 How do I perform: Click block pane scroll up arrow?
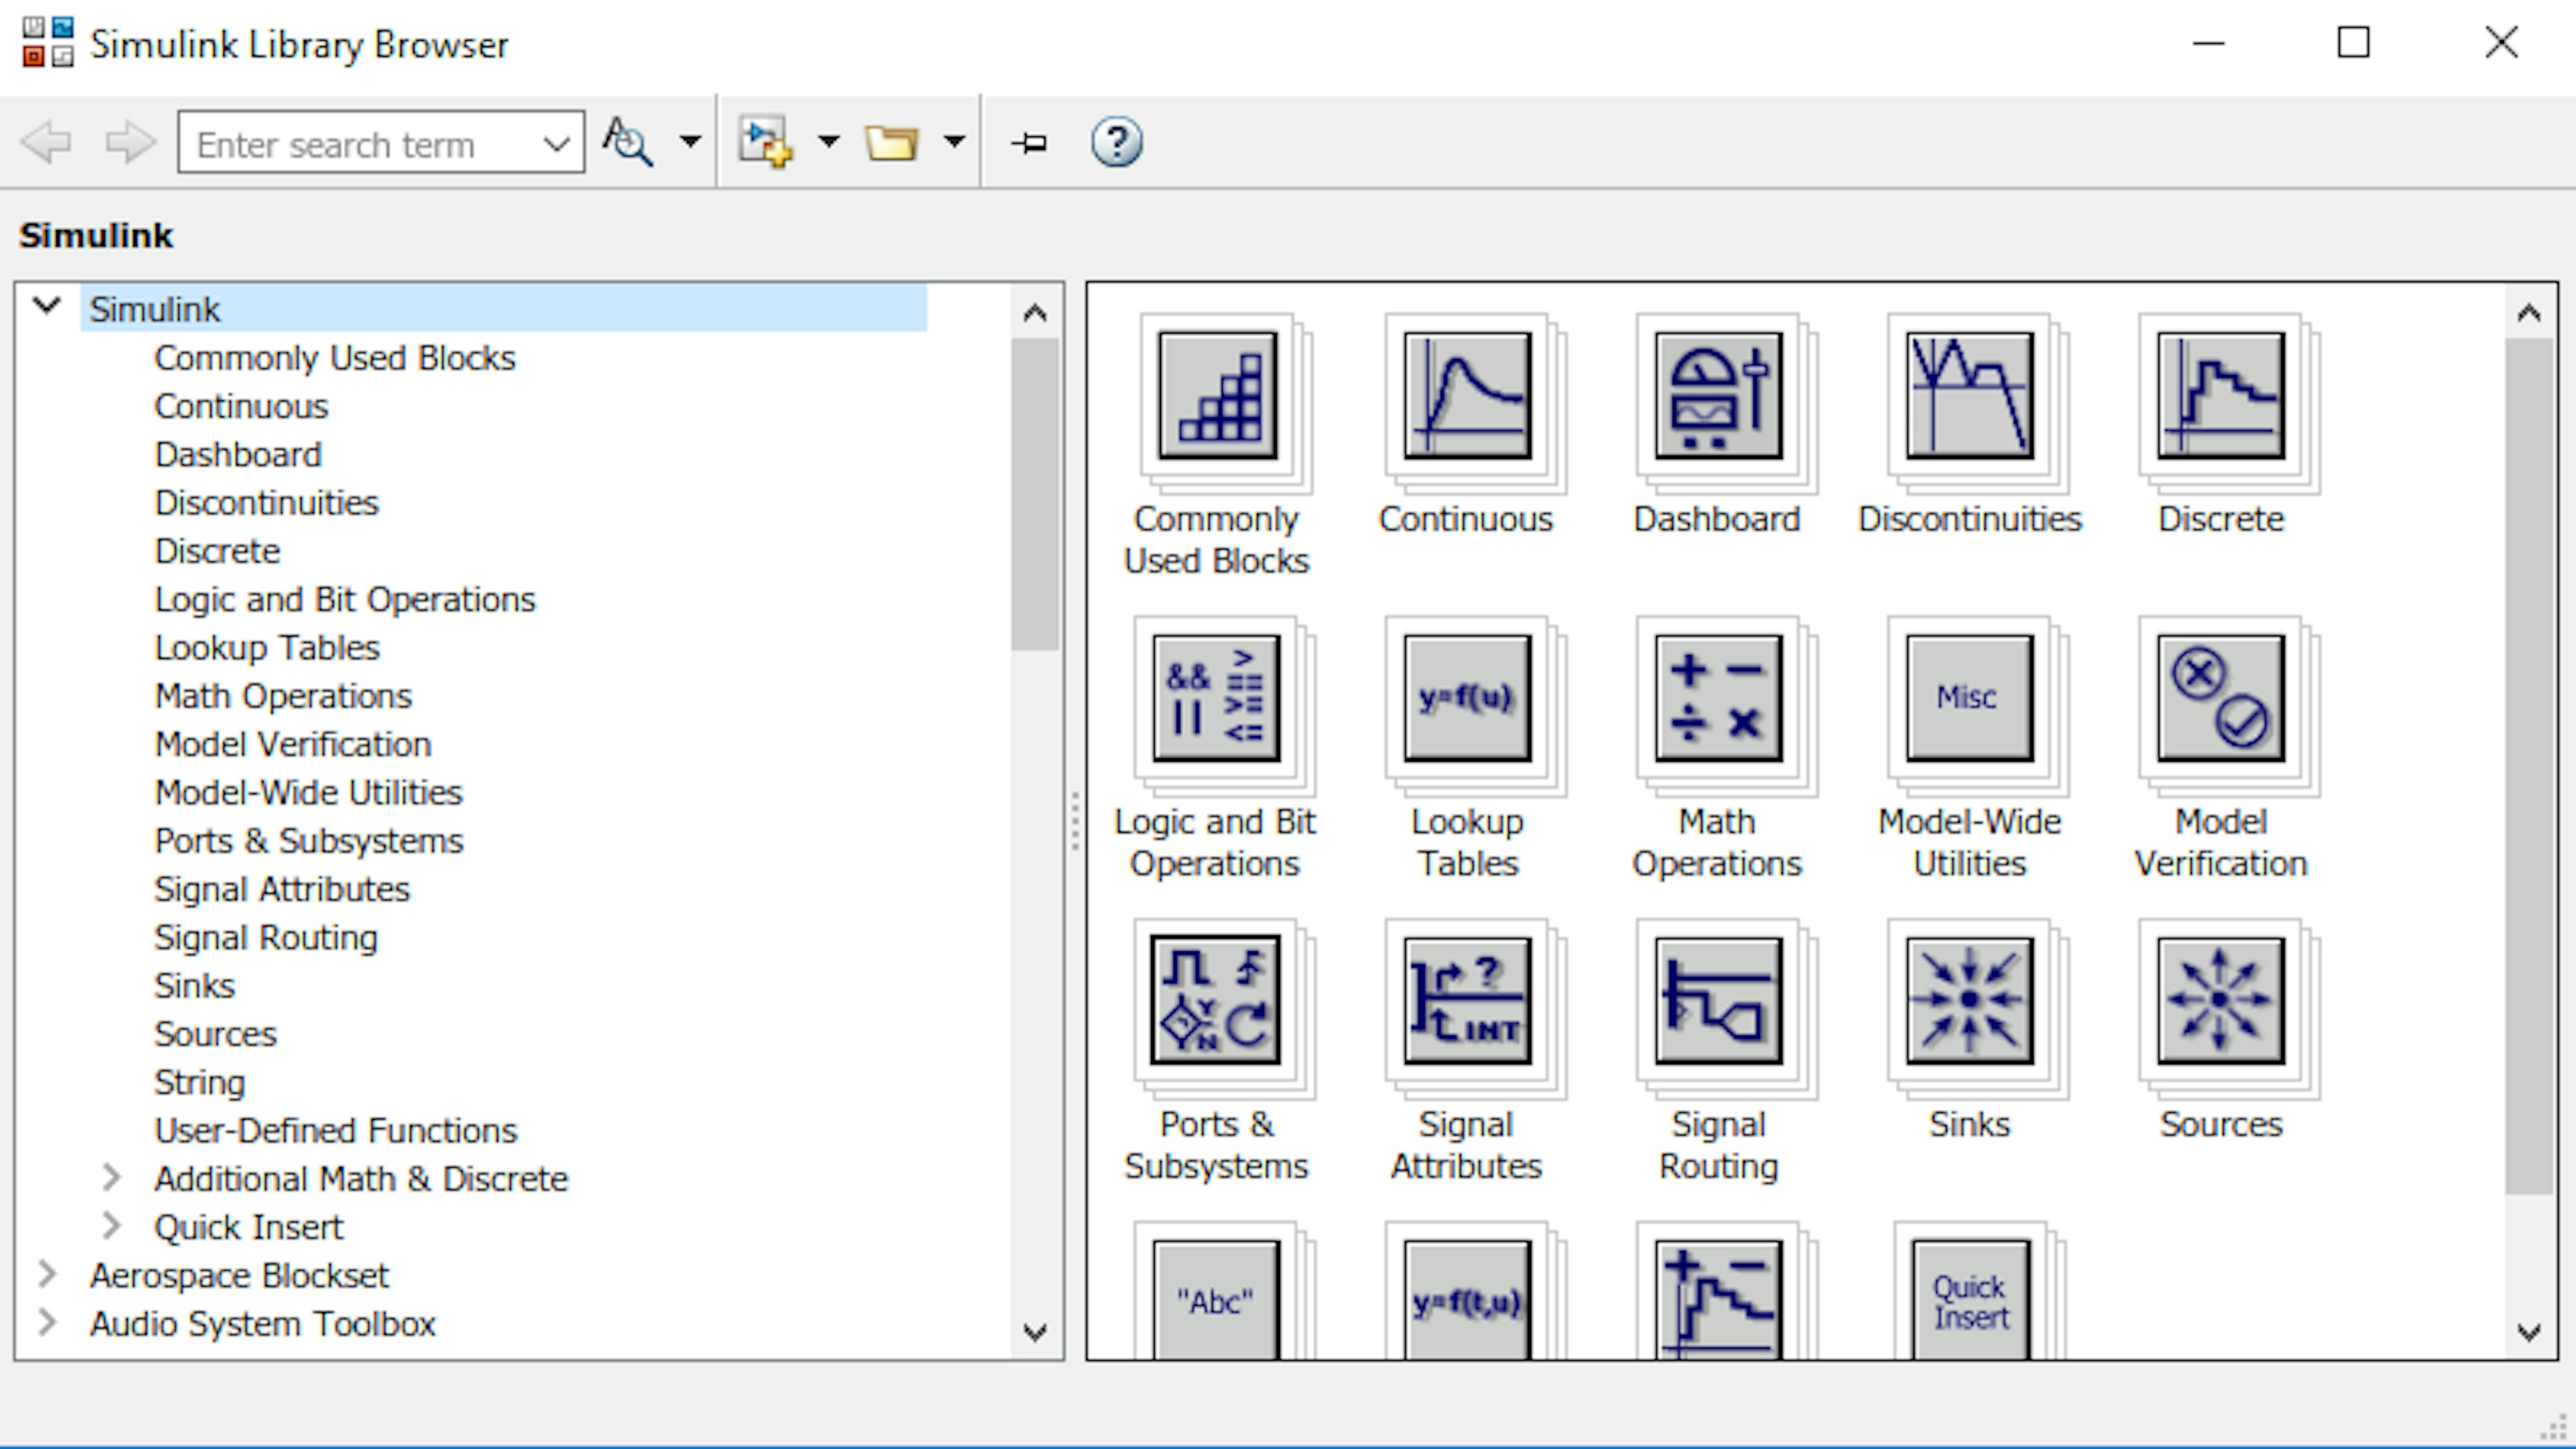point(2529,313)
